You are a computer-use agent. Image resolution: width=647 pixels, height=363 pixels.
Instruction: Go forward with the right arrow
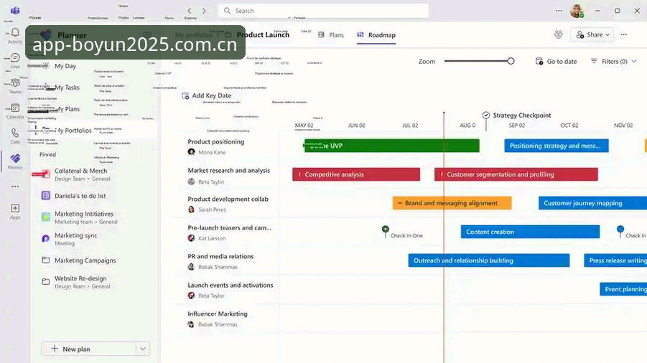(204, 11)
